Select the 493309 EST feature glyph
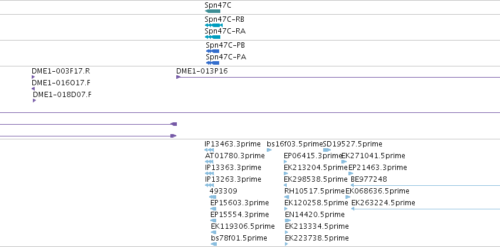The height and width of the screenshot is (247, 500). pos(212,197)
